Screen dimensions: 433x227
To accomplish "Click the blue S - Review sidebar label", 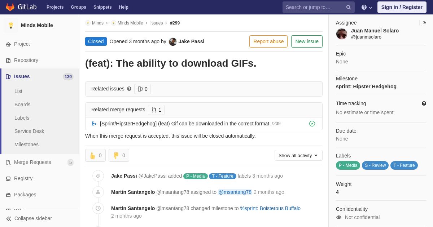I will pos(375,165).
